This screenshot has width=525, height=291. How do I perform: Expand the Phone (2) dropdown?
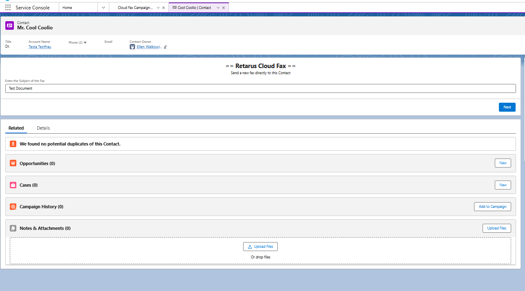pyautogui.click(x=85, y=42)
